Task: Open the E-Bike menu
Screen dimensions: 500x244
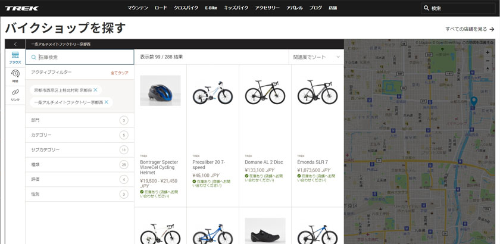Action: coord(211,8)
